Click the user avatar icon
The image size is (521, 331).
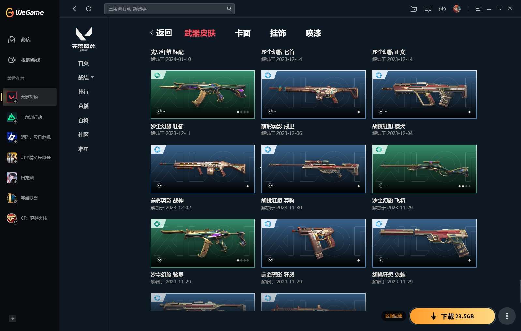coord(456,9)
